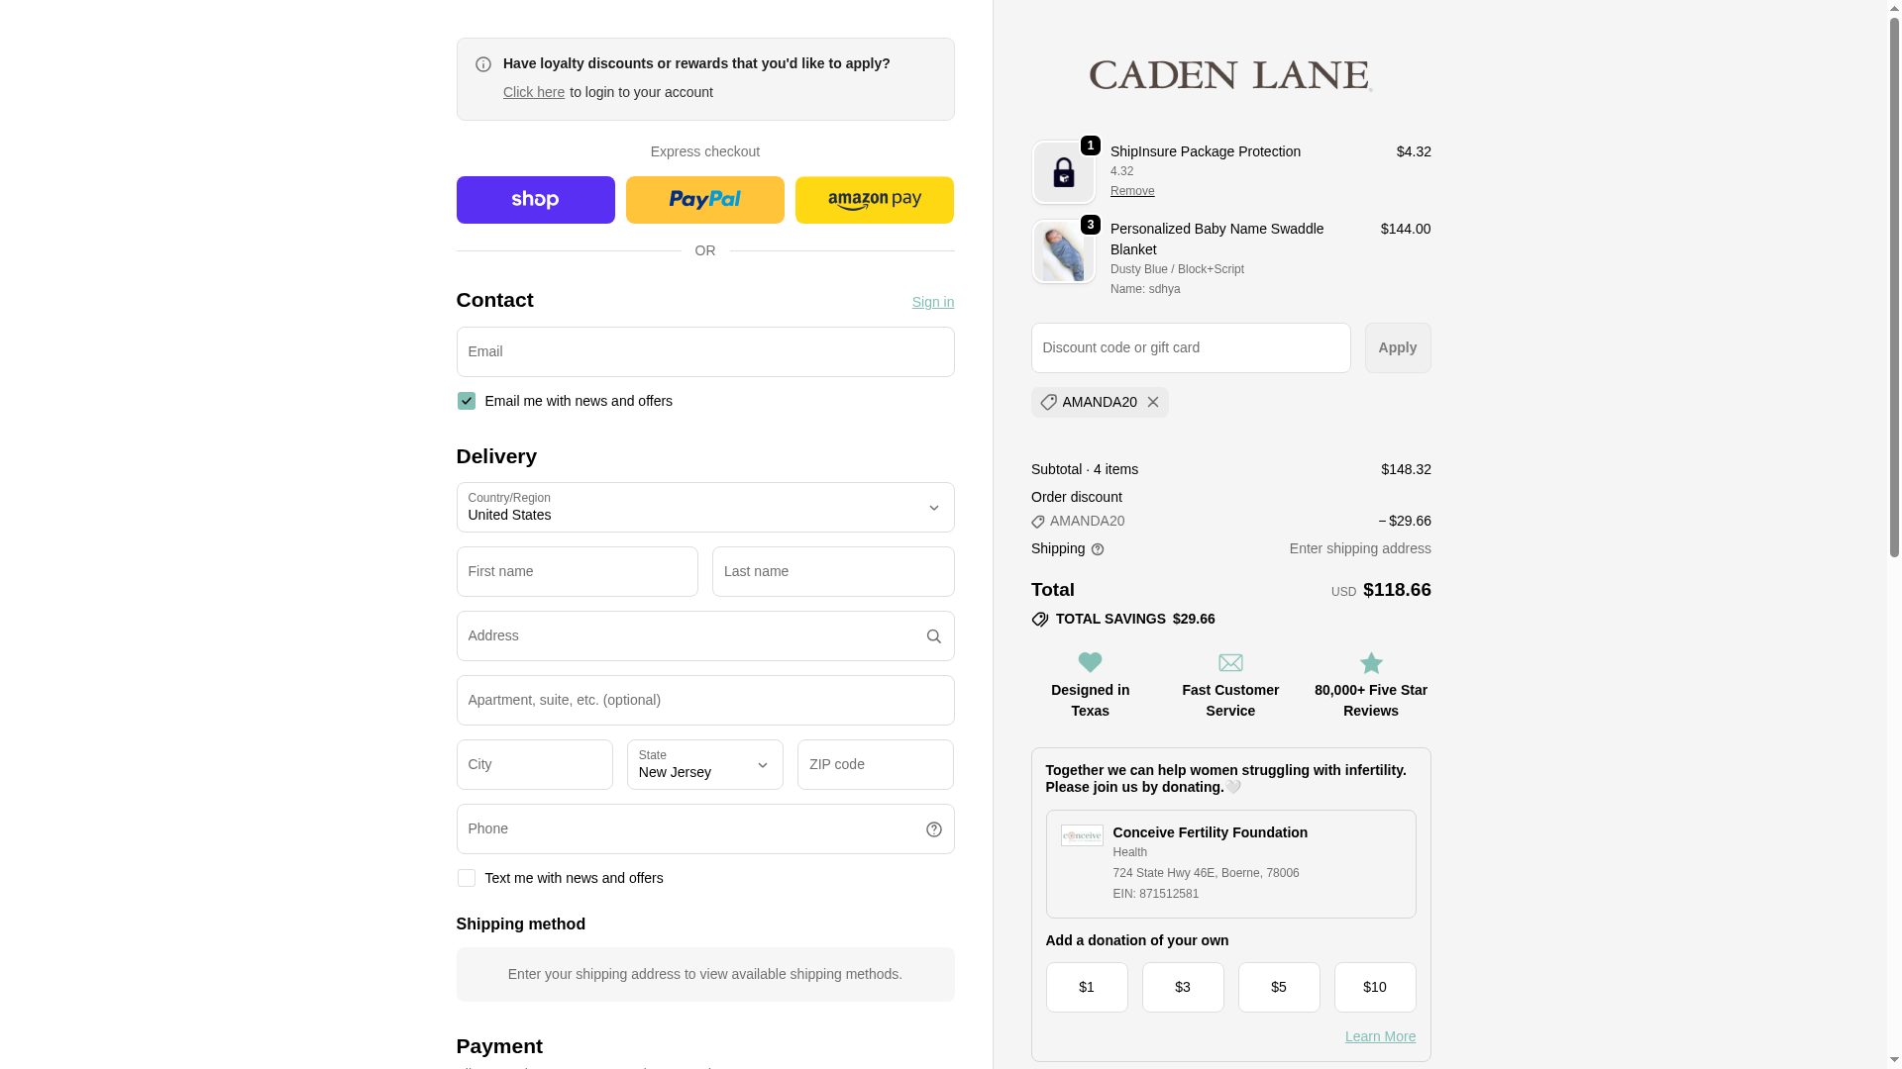Click the Caden Lane store logo

[1230, 75]
